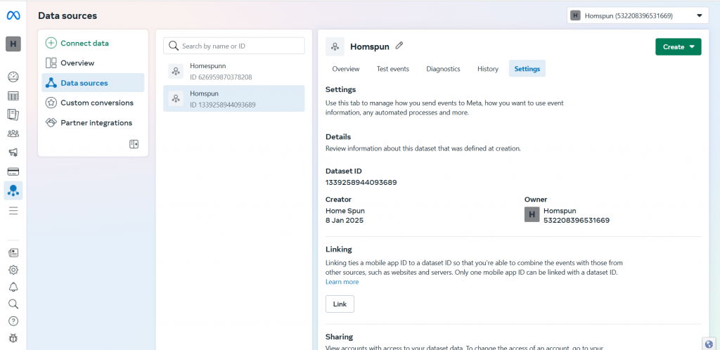720x350 pixels.
Task: Switch to the Overview tab of Homspun
Action: pos(346,69)
